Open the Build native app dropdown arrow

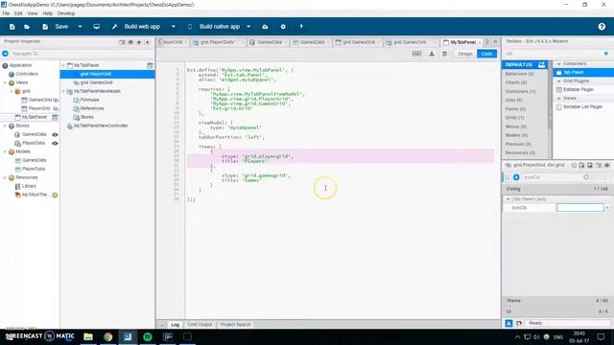tap(248, 27)
